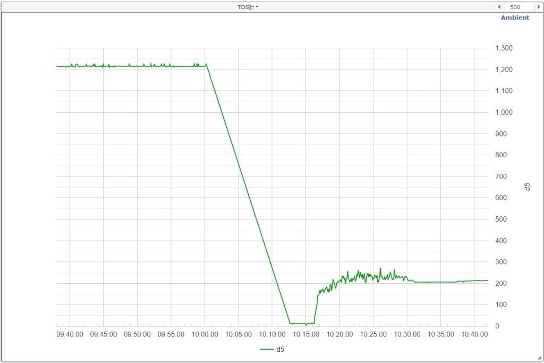Click the 10:30:00 x-axis label

click(x=407, y=334)
